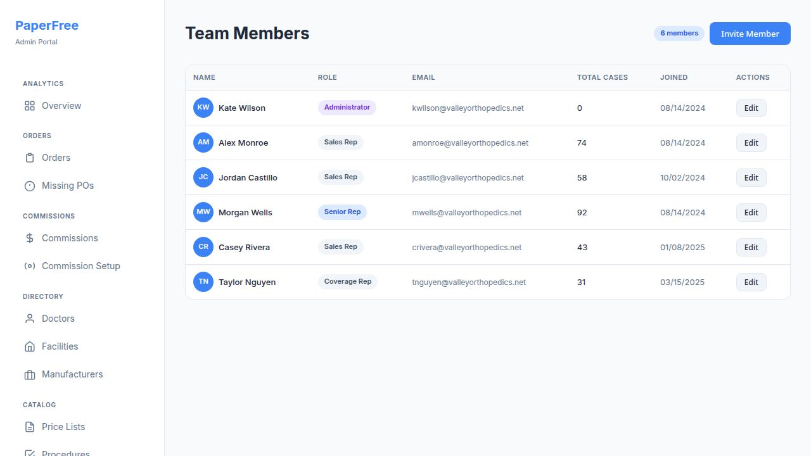Click the Price Lists document icon
This screenshot has height=456, width=811.
click(x=29, y=427)
